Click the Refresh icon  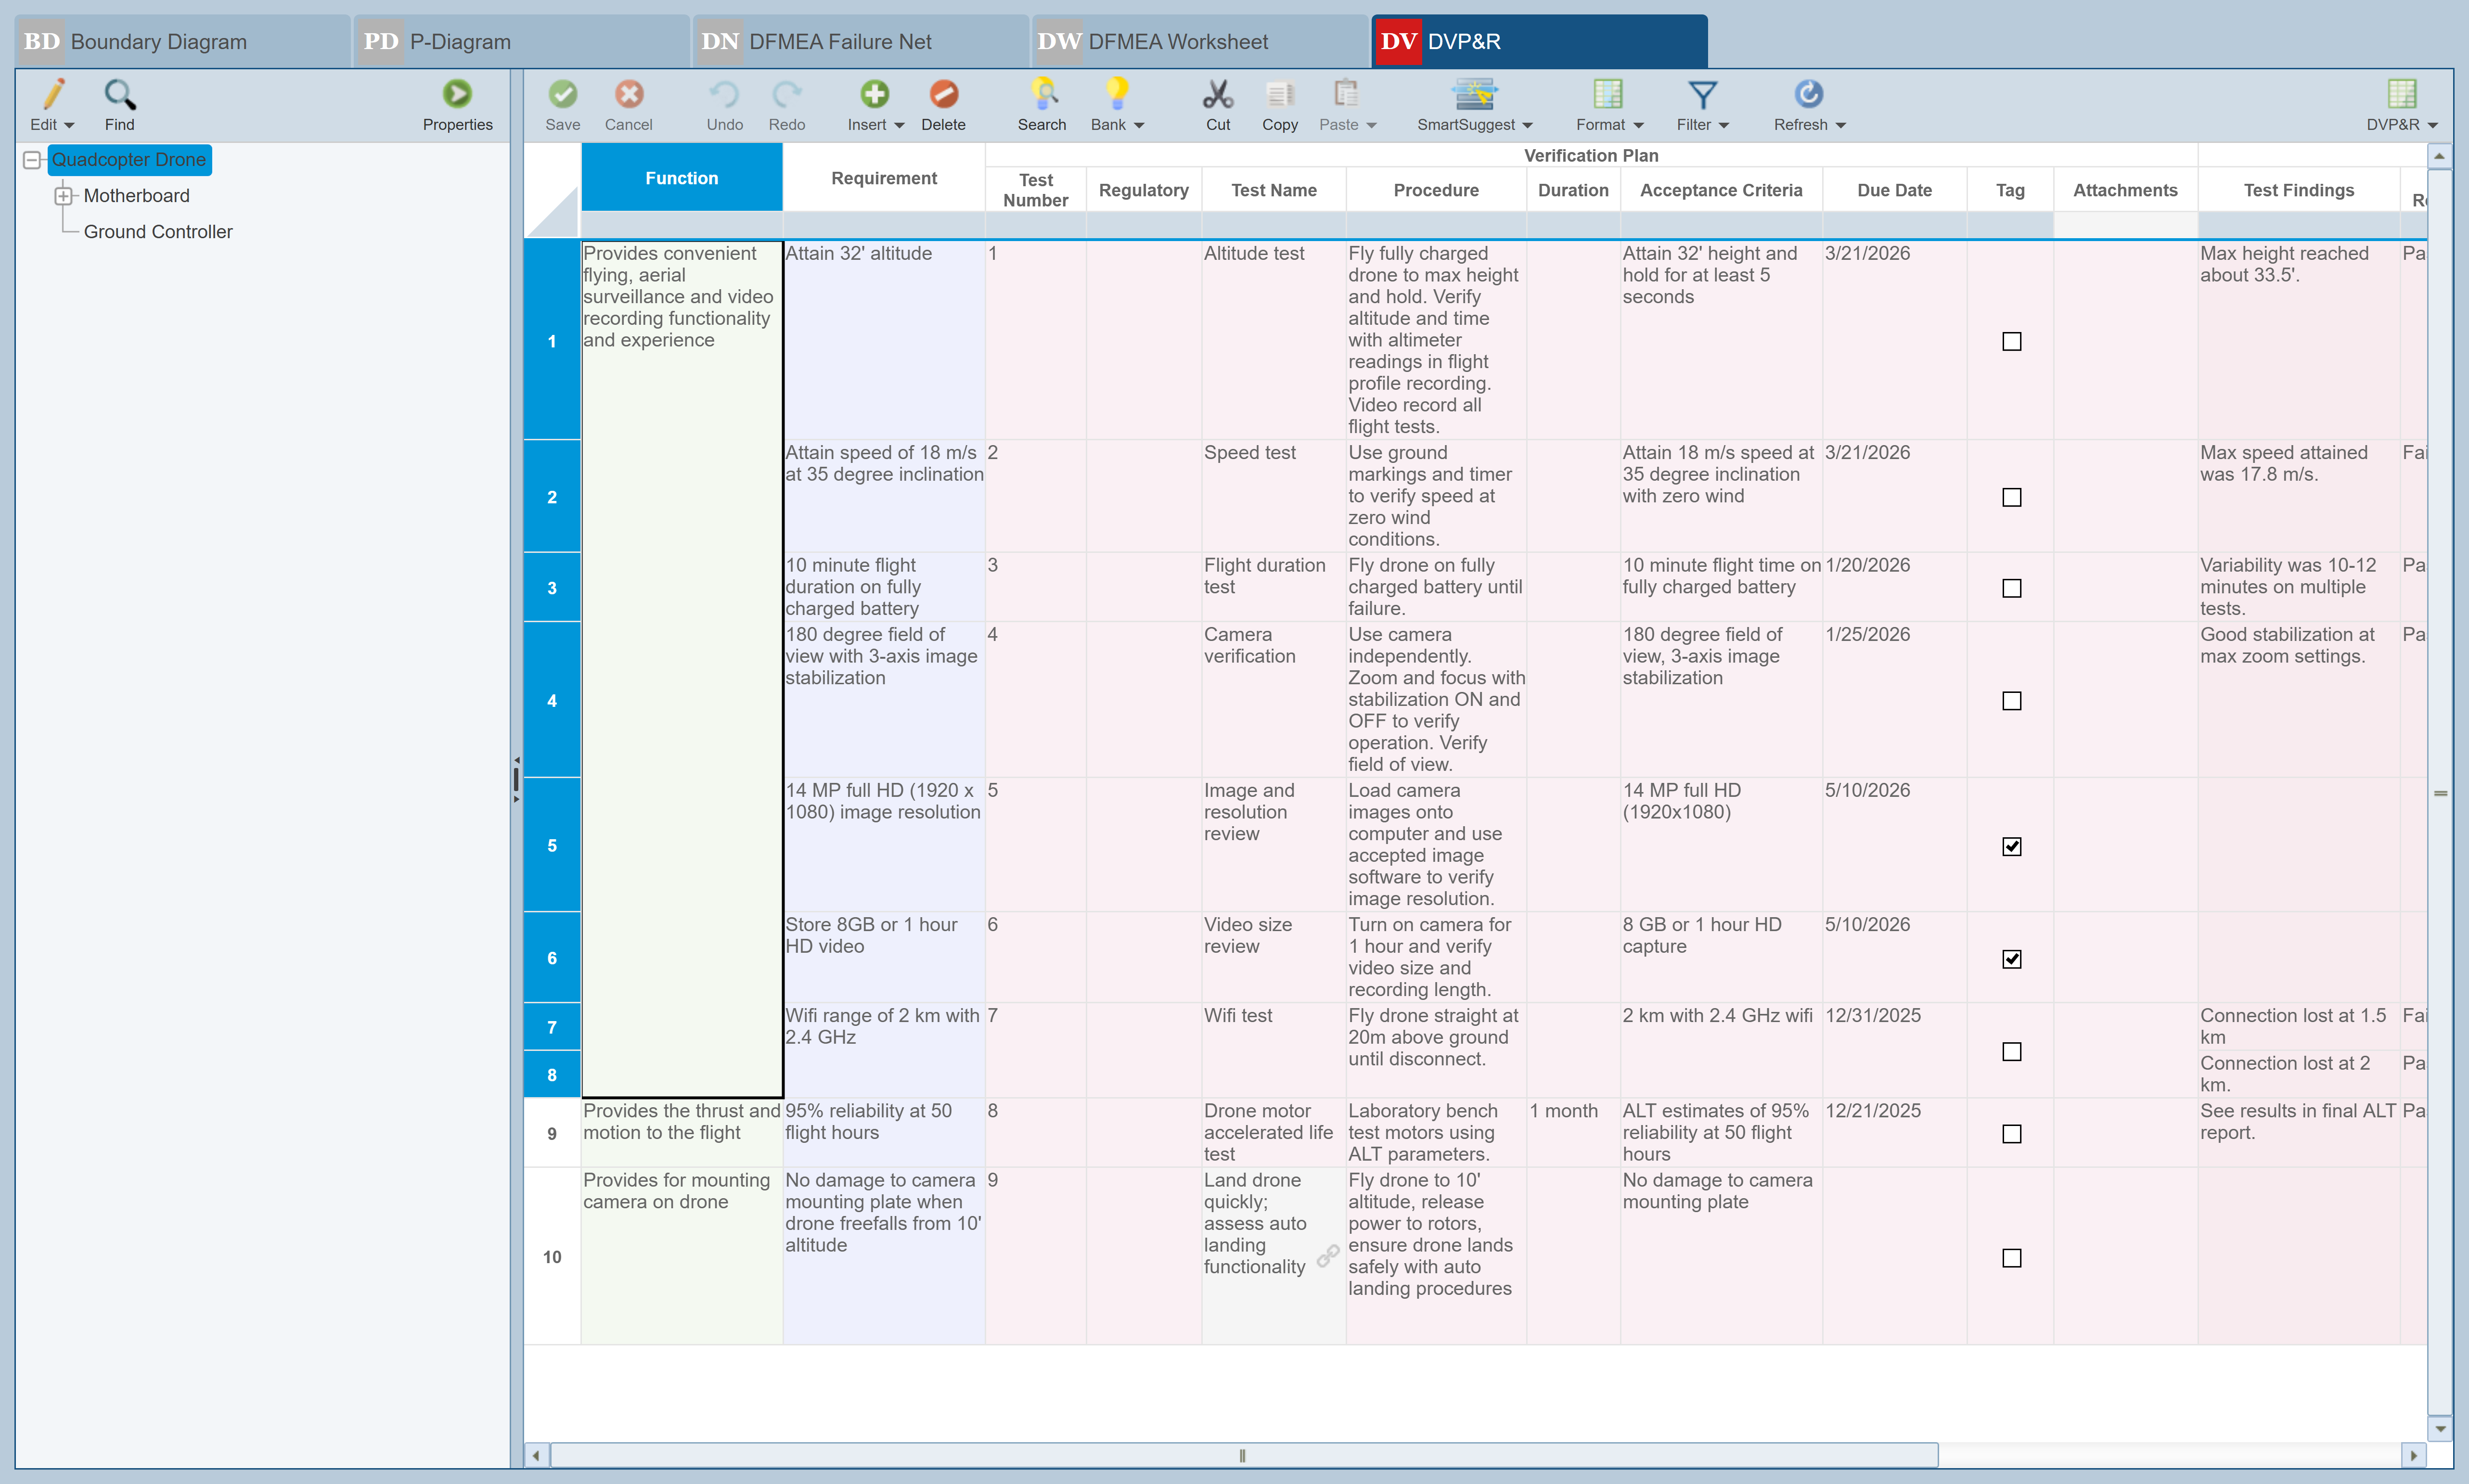pyautogui.click(x=1808, y=94)
